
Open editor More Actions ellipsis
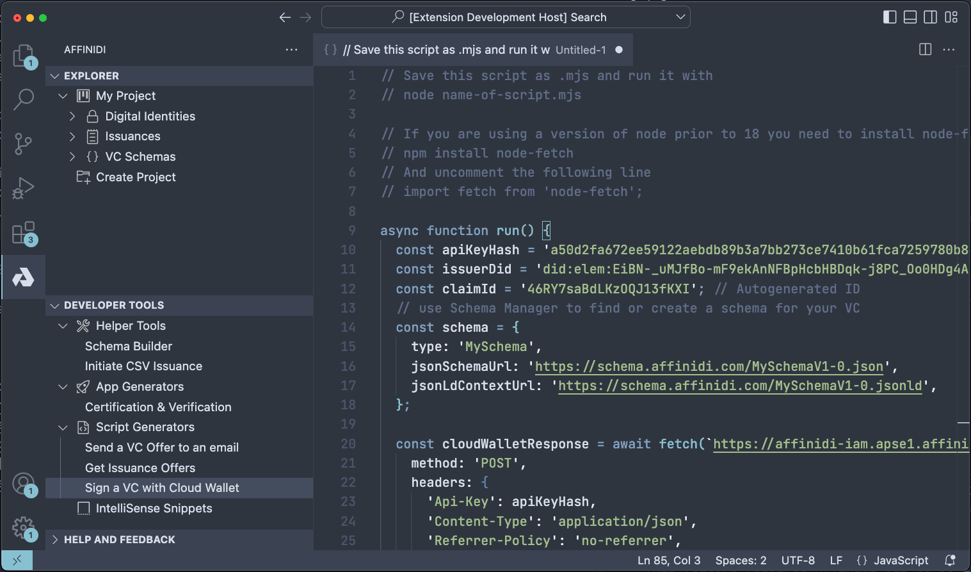[949, 49]
